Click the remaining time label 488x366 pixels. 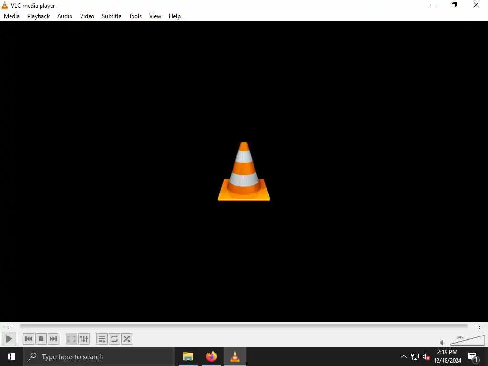tap(479, 327)
